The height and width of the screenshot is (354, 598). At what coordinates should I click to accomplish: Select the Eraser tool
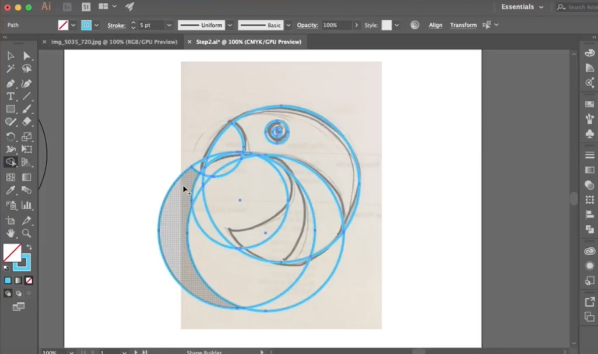click(26, 122)
